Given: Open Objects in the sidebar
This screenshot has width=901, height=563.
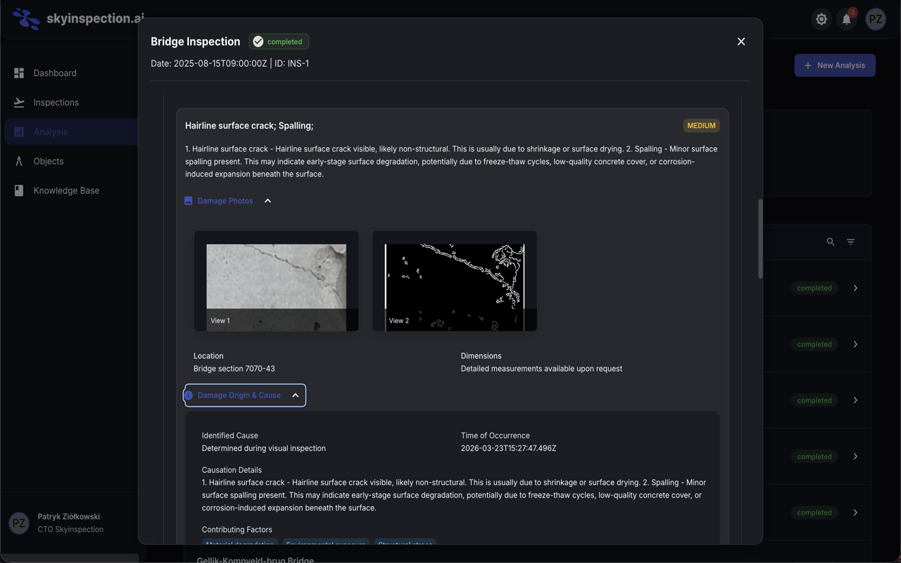Looking at the screenshot, I should point(49,161).
